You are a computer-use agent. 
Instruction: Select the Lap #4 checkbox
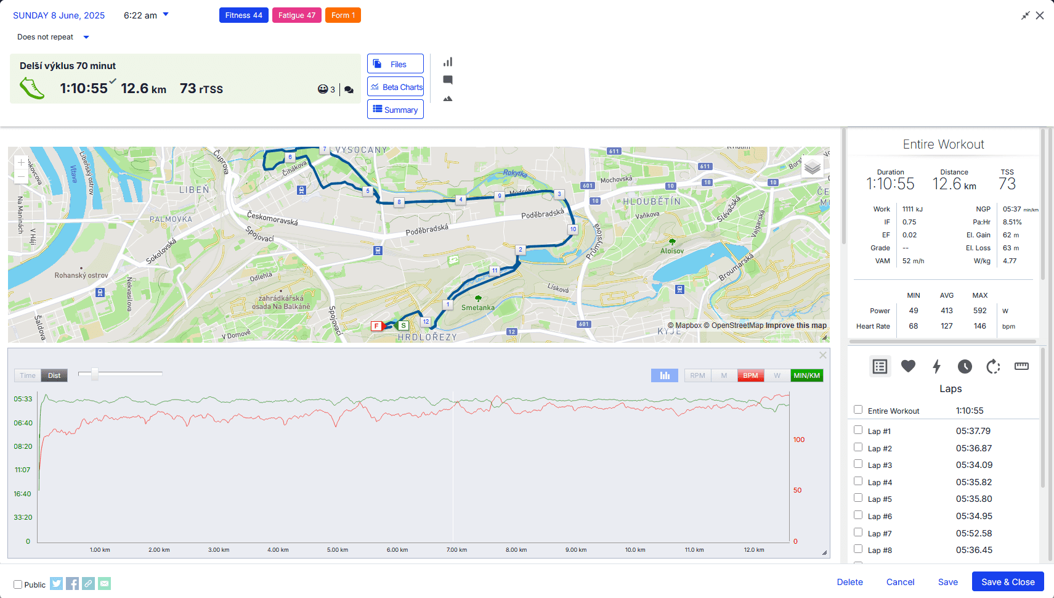pos(858,481)
